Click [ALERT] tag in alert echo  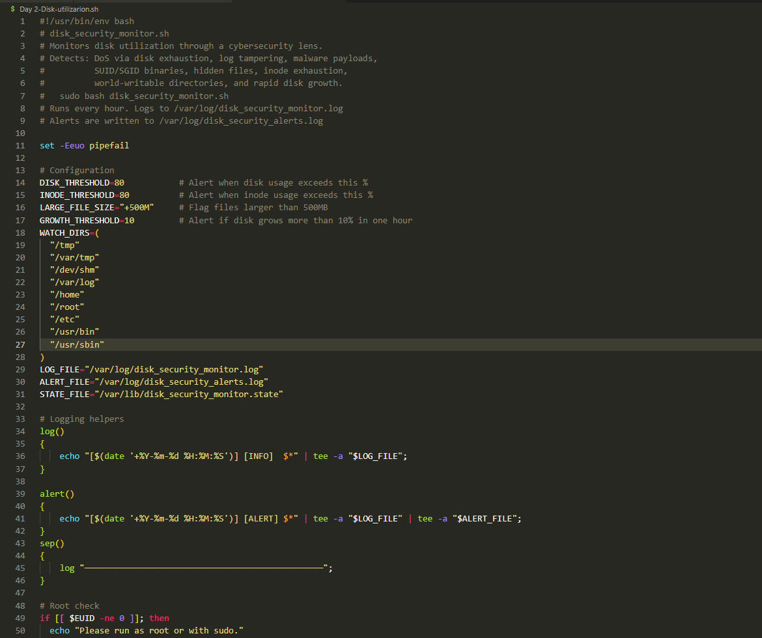tap(261, 519)
